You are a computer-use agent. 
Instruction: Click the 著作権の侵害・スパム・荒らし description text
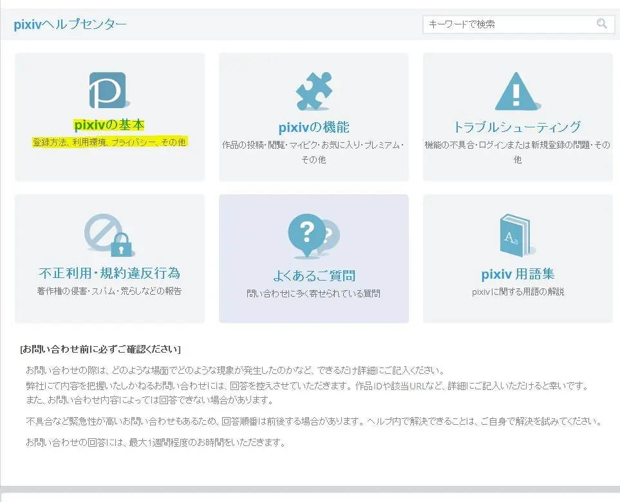tap(109, 291)
